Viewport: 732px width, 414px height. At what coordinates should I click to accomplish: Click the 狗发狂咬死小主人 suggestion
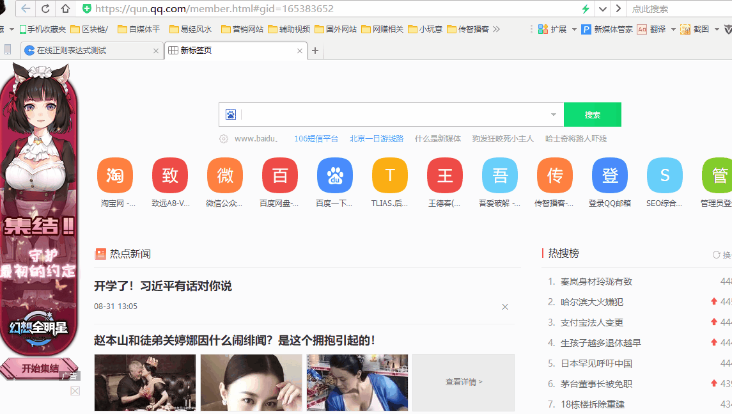click(x=502, y=139)
